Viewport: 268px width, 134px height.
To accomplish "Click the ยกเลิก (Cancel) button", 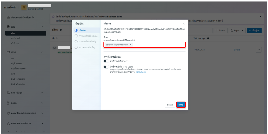I will click(x=170, y=105).
